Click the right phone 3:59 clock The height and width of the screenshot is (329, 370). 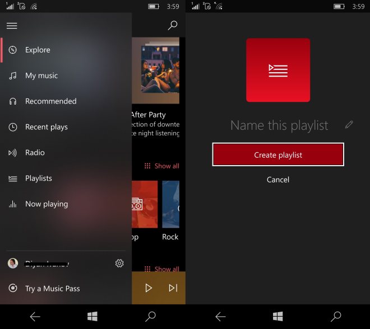[x=358, y=6]
